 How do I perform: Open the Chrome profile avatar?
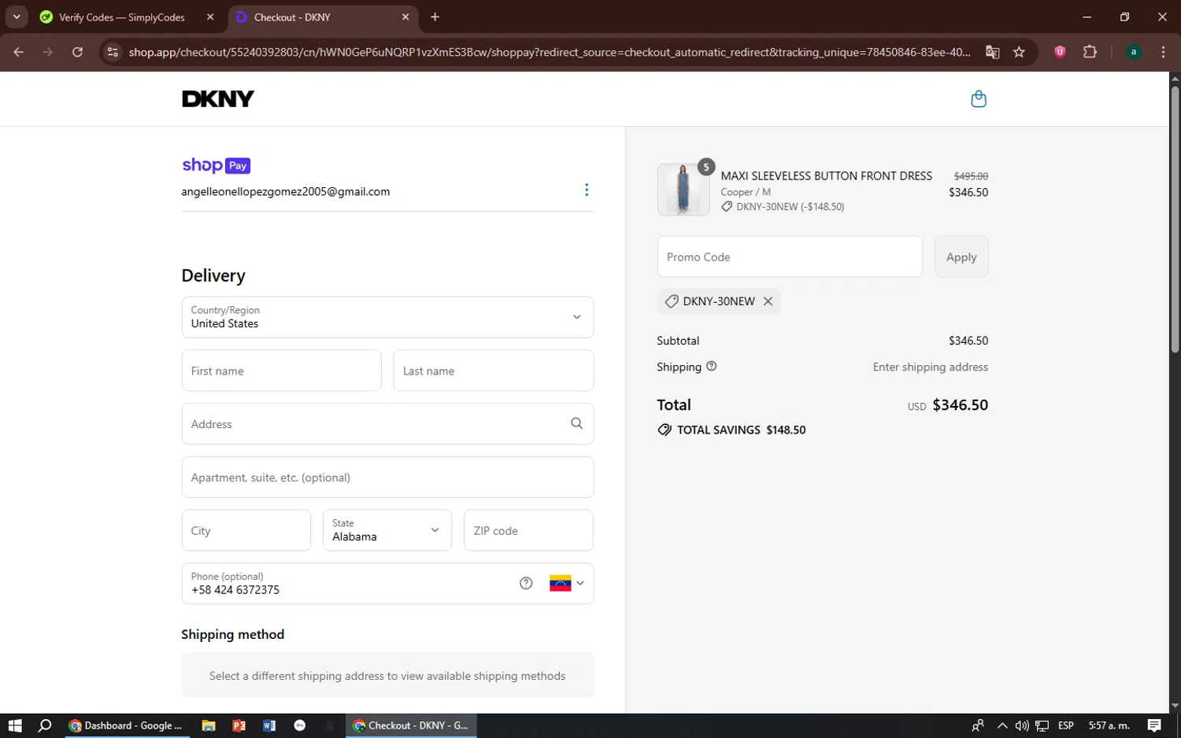point(1134,52)
